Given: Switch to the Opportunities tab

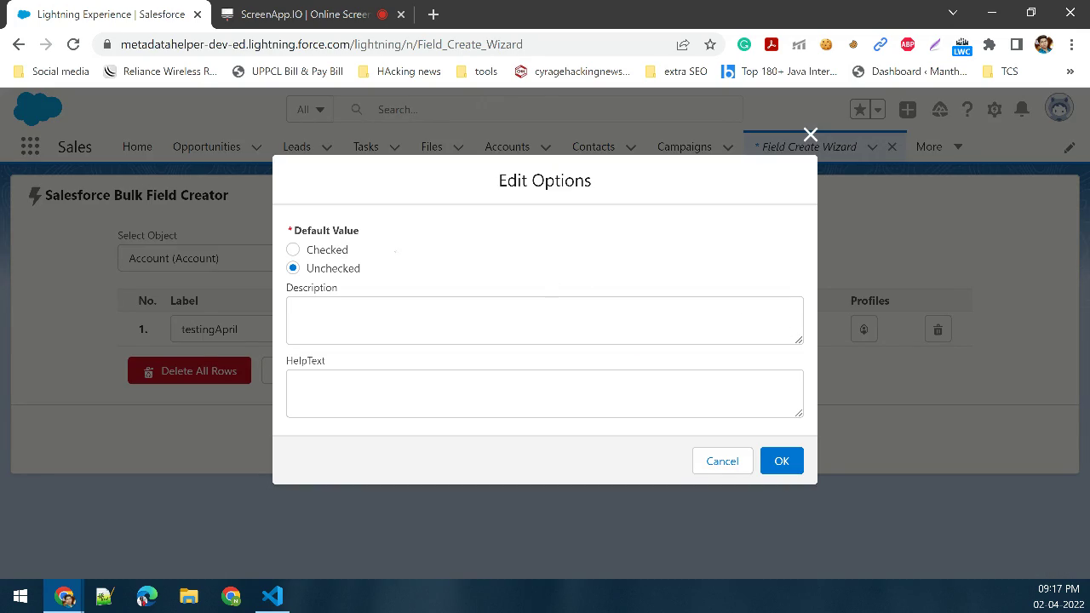Looking at the screenshot, I should [x=206, y=146].
